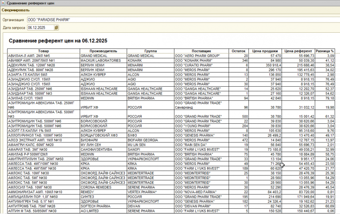Select the Остаток column header
The image size is (340, 214).
point(239,51)
